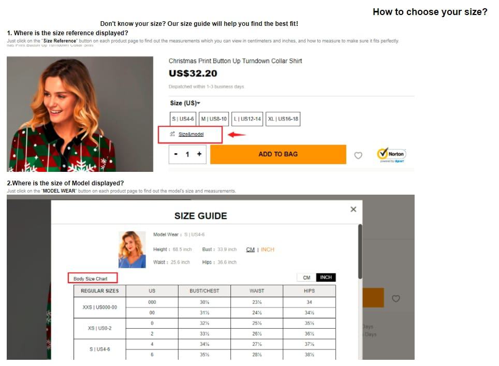Select CM units for model measurements

[x=250, y=250]
